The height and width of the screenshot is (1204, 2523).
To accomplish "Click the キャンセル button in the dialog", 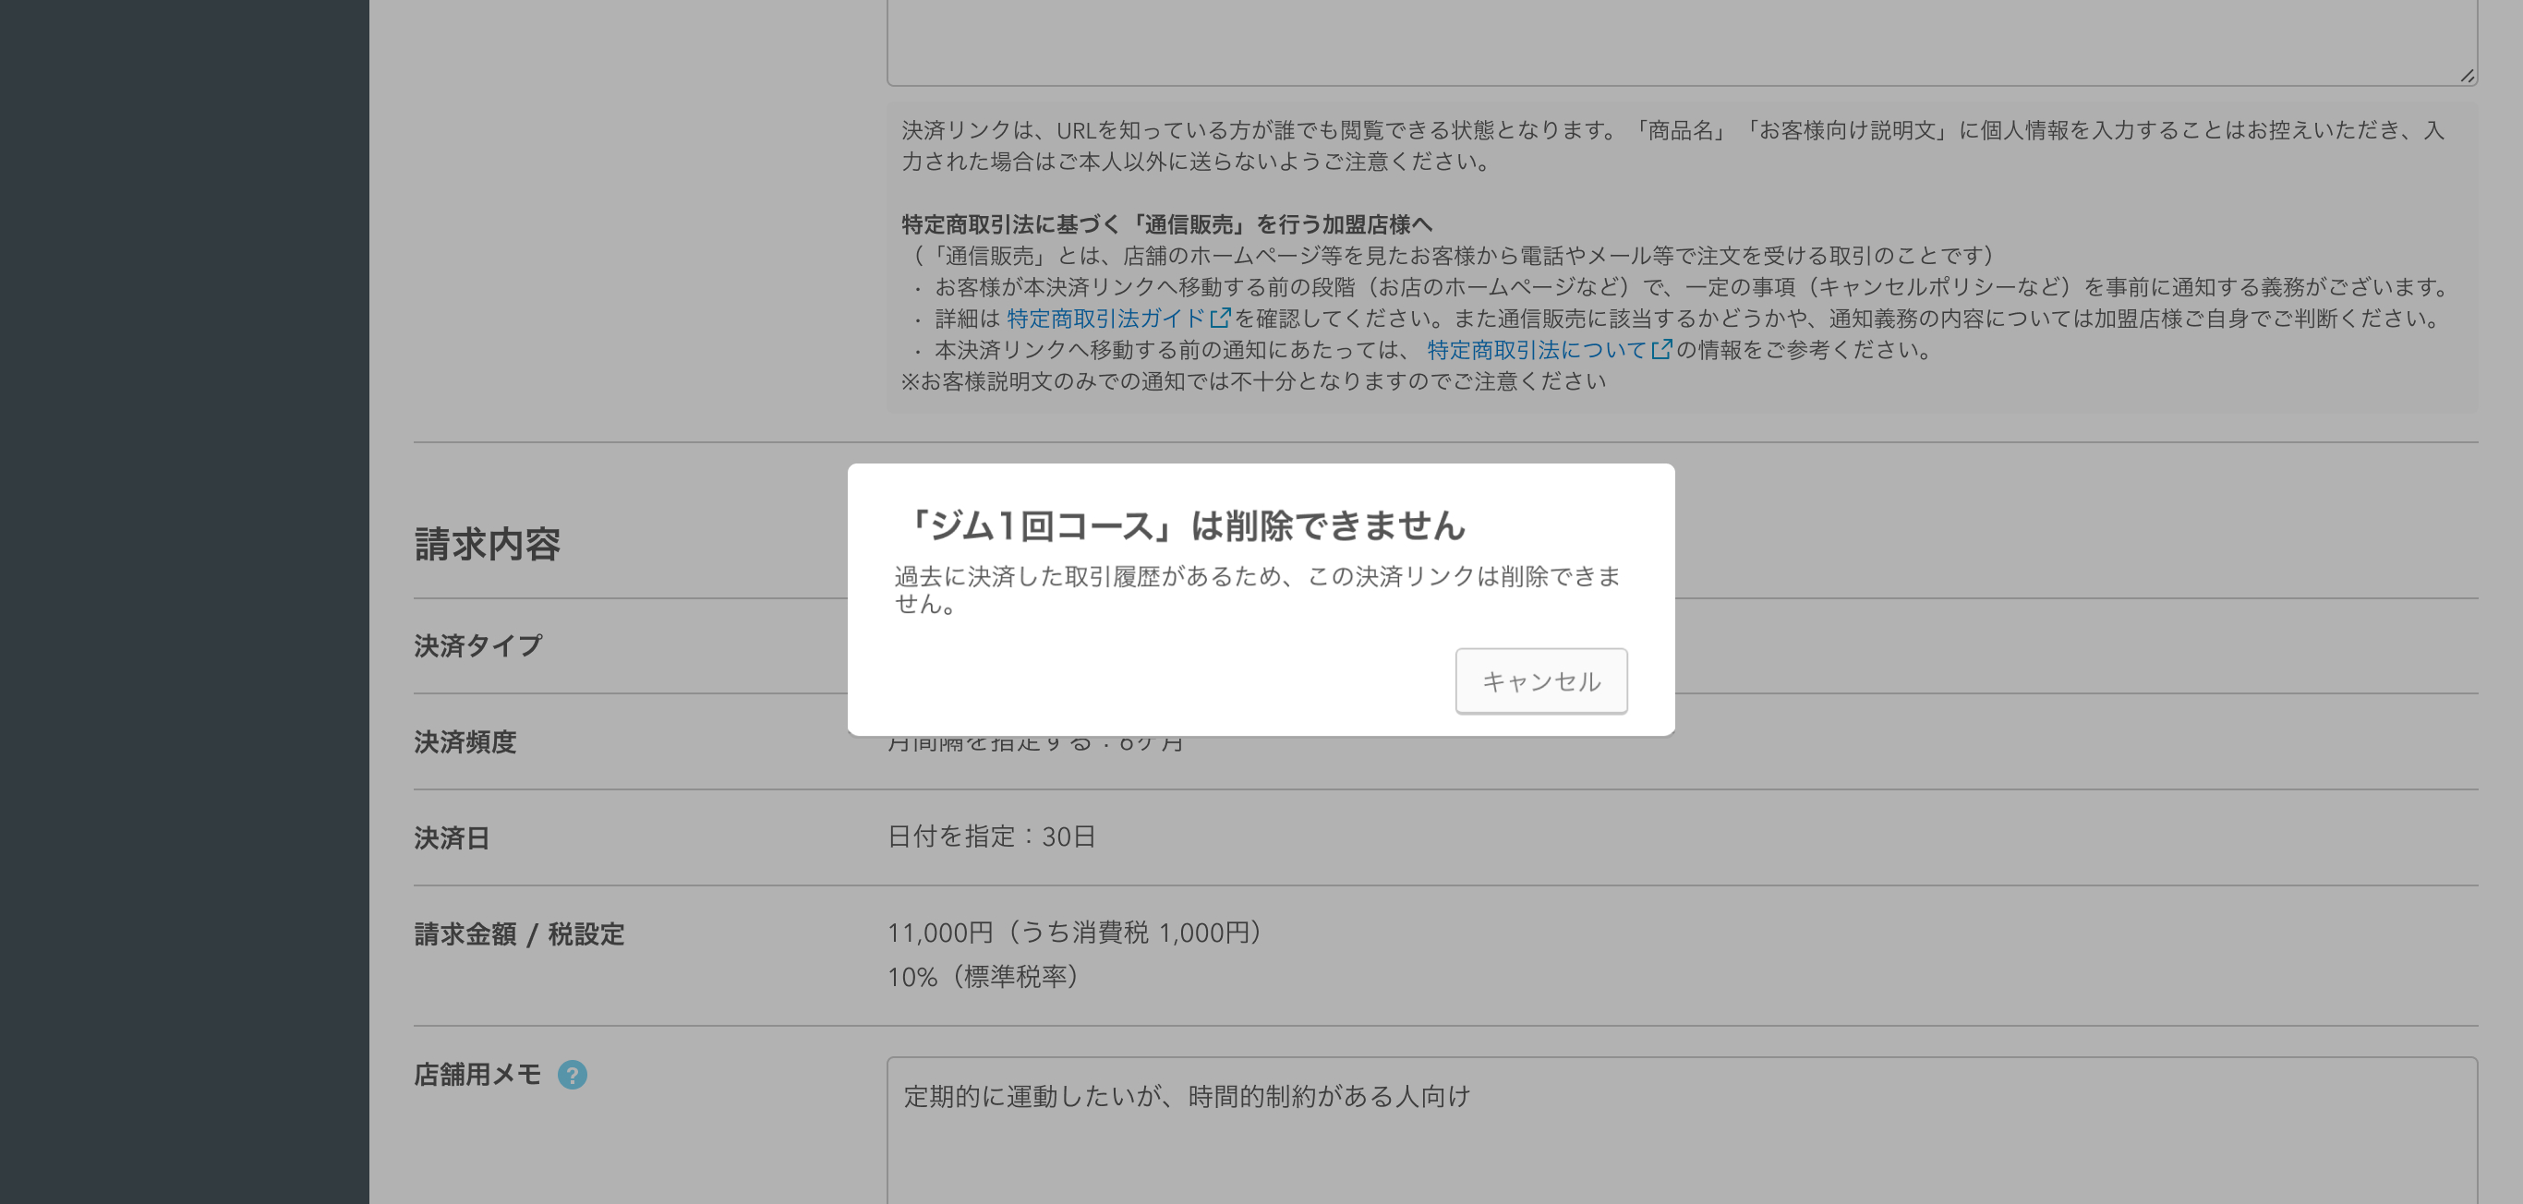I will (x=1539, y=680).
